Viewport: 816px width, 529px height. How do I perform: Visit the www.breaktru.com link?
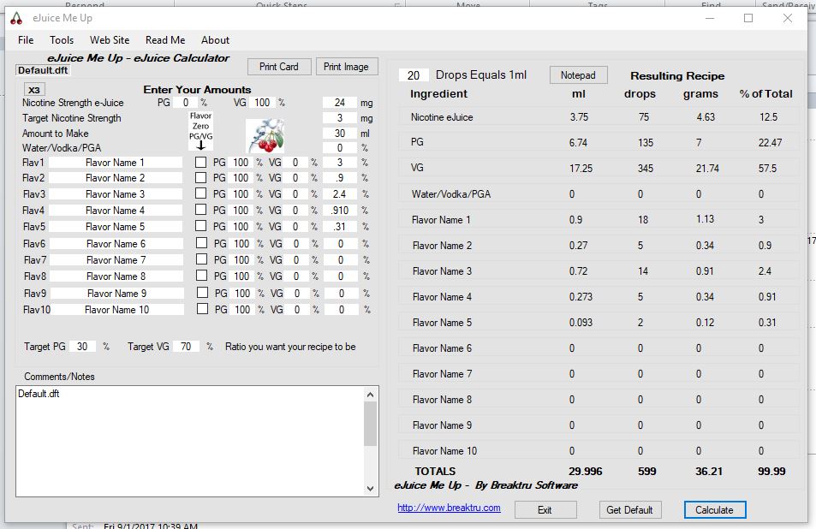[x=449, y=508]
